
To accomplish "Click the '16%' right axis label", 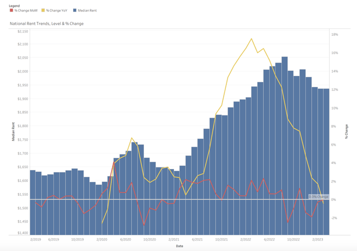I will click(335, 53).
